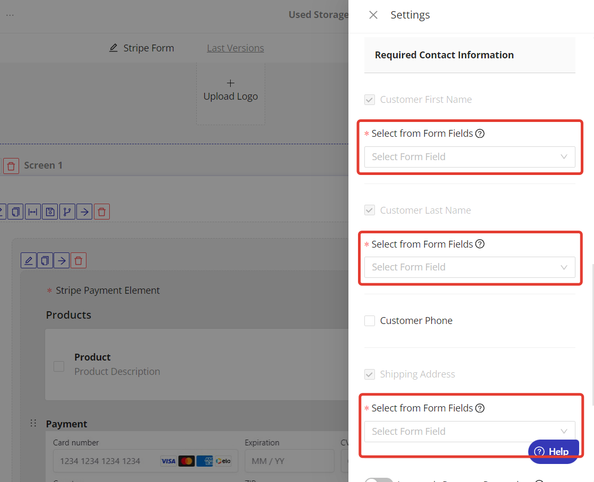
Task: Click the pencil edit icon above Stripe element
Action: click(29, 260)
